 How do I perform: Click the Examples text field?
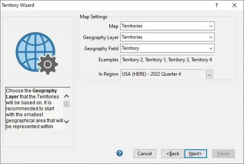coord(167,60)
